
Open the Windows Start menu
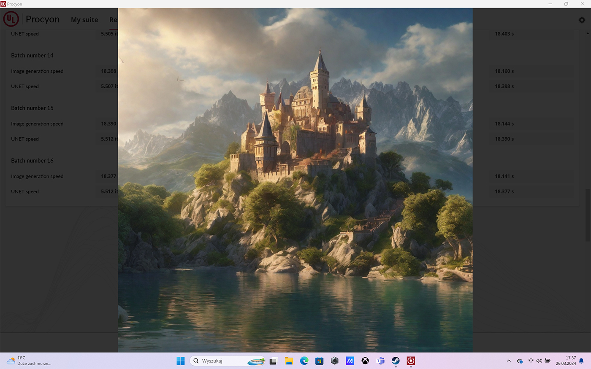[181, 361]
